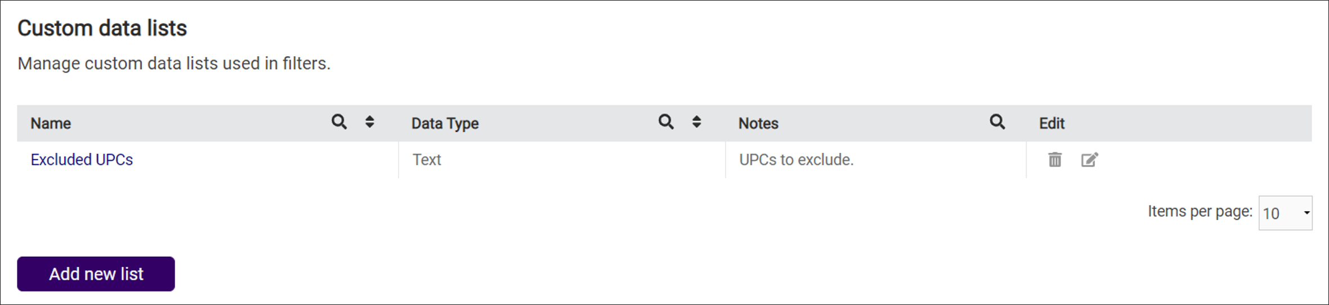The height and width of the screenshot is (305, 1329).
Task: Open search for the Data Type column
Action: [666, 121]
